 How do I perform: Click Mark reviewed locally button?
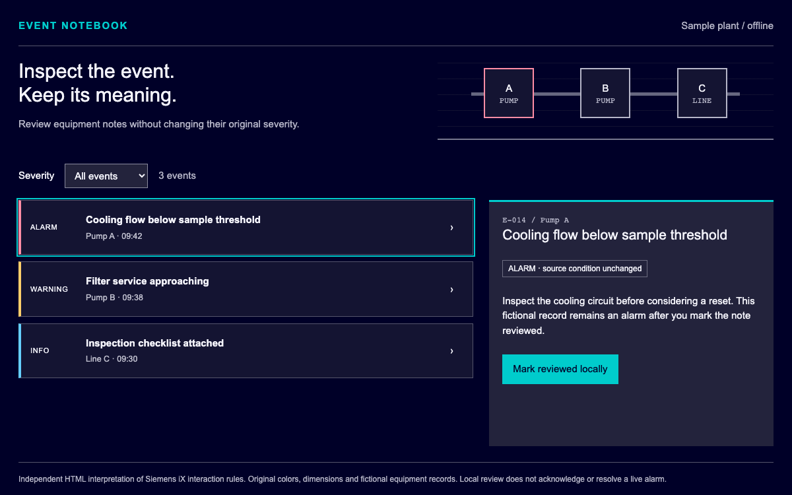[560, 369]
